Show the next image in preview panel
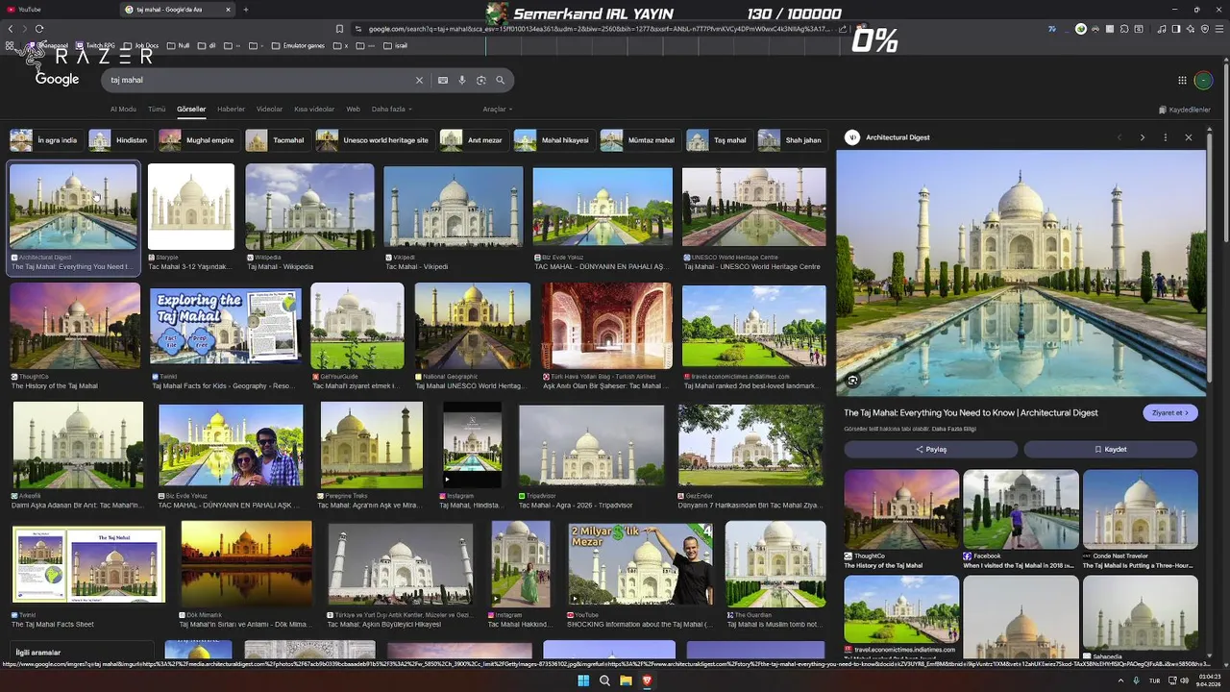The width and height of the screenshot is (1230, 692). [x=1143, y=137]
